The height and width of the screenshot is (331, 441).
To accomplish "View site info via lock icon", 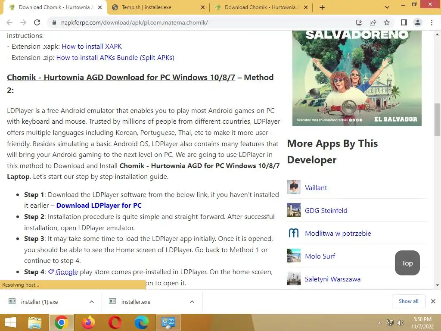I will 54,22.
